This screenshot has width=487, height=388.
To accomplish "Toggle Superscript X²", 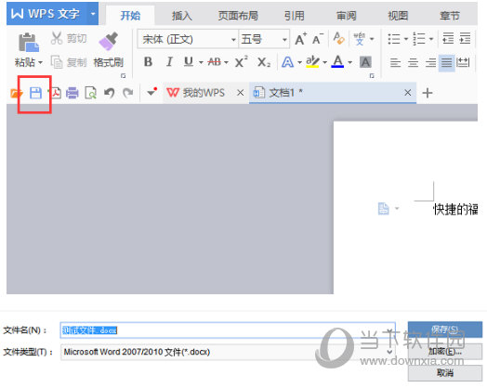I will point(241,61).
